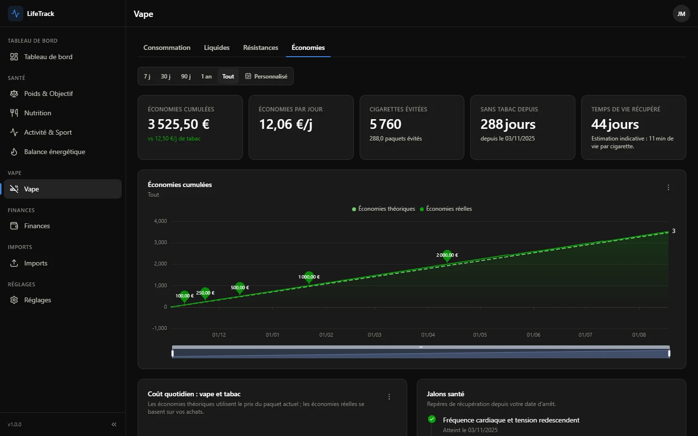
Task: Select the Vape sidebar item
Action: click(x=63, y=189)
